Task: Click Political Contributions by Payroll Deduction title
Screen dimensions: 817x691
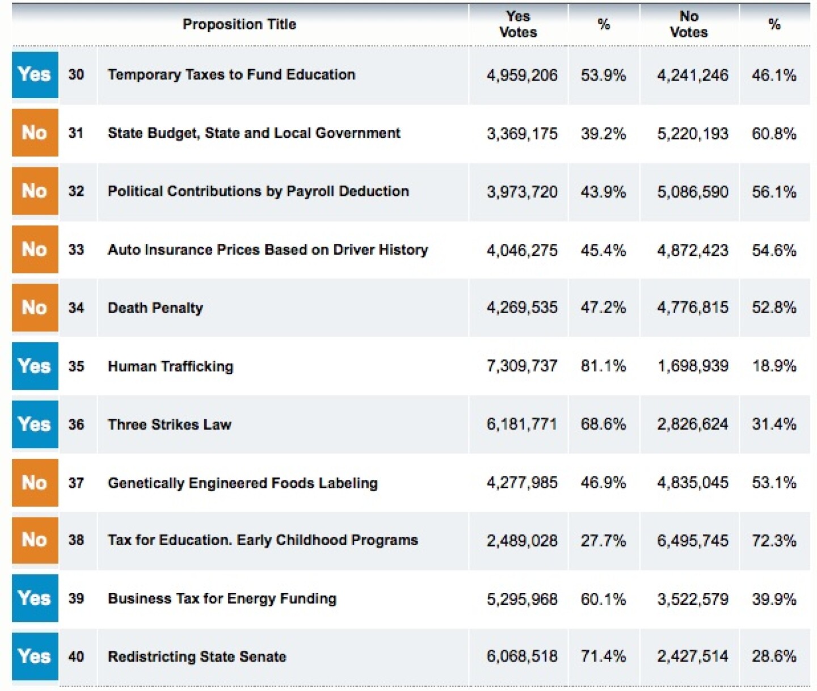Action: 258,191
